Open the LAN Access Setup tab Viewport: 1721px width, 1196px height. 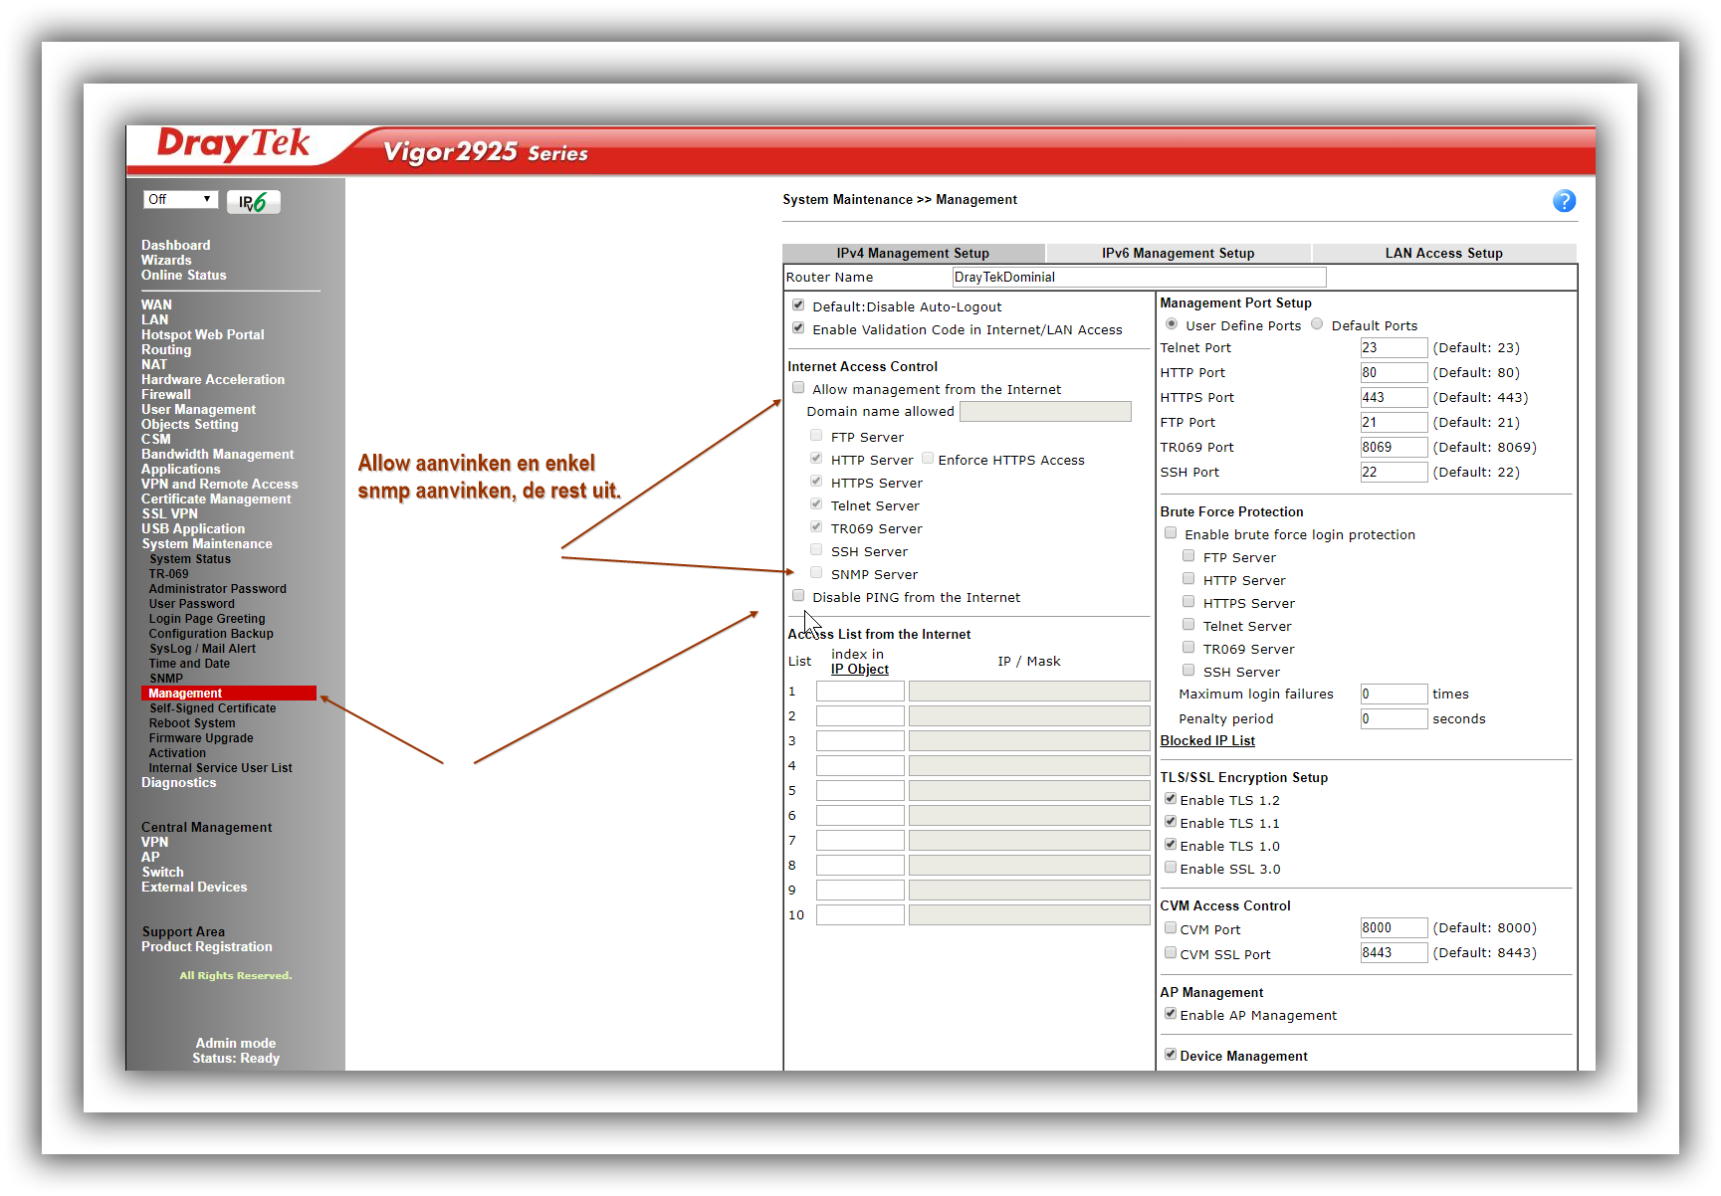point(1443,253)
